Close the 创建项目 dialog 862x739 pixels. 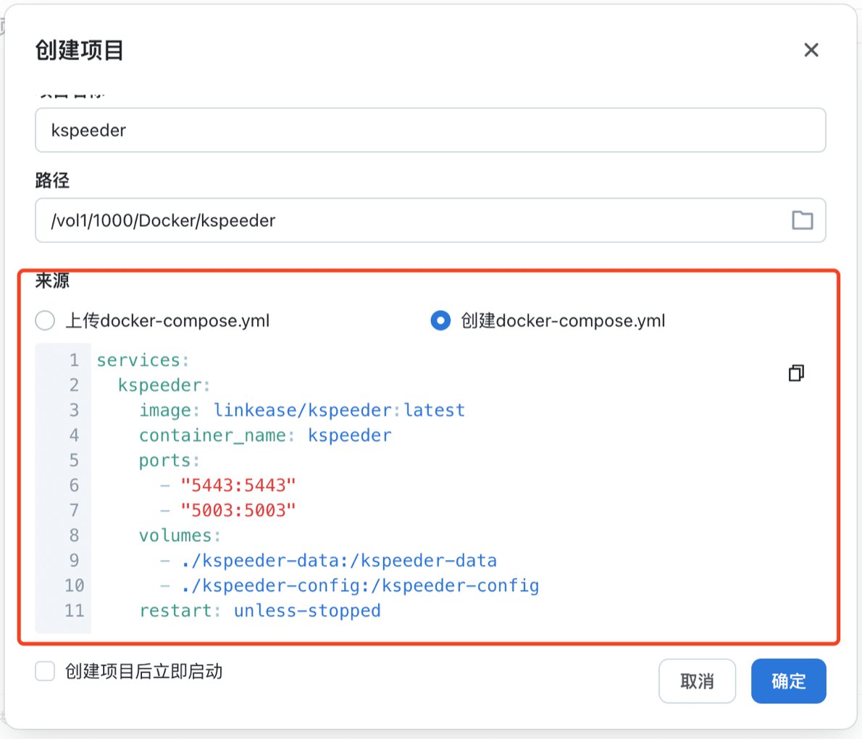[811, 50]
